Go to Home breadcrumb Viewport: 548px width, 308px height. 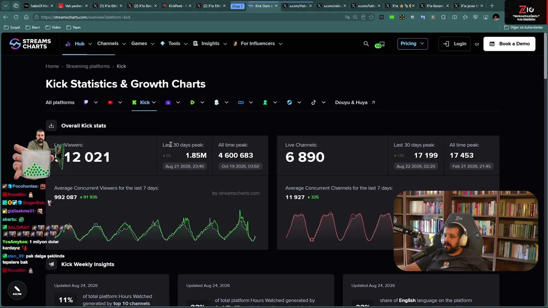click(52, 66)
